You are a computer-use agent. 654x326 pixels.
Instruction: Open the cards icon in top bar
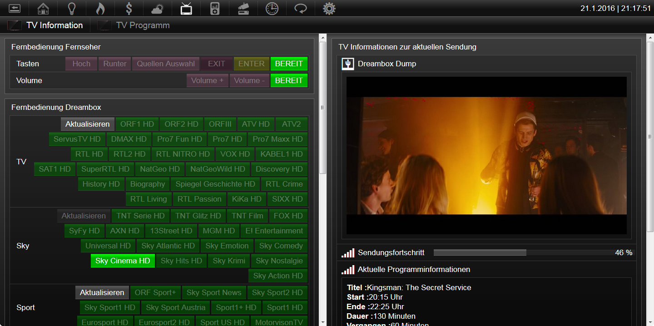tap(243, 8)
